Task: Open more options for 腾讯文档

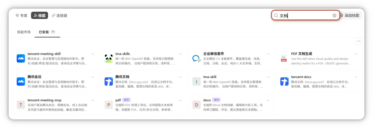Action: coord(181,77)
